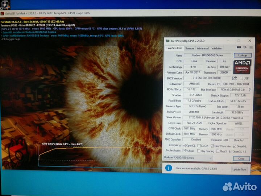The width and height of the screenshot is (261, 196).
Task: Toggle the DirectCompute checkbox
Action: pyautogui.click(x=212, y=146)
